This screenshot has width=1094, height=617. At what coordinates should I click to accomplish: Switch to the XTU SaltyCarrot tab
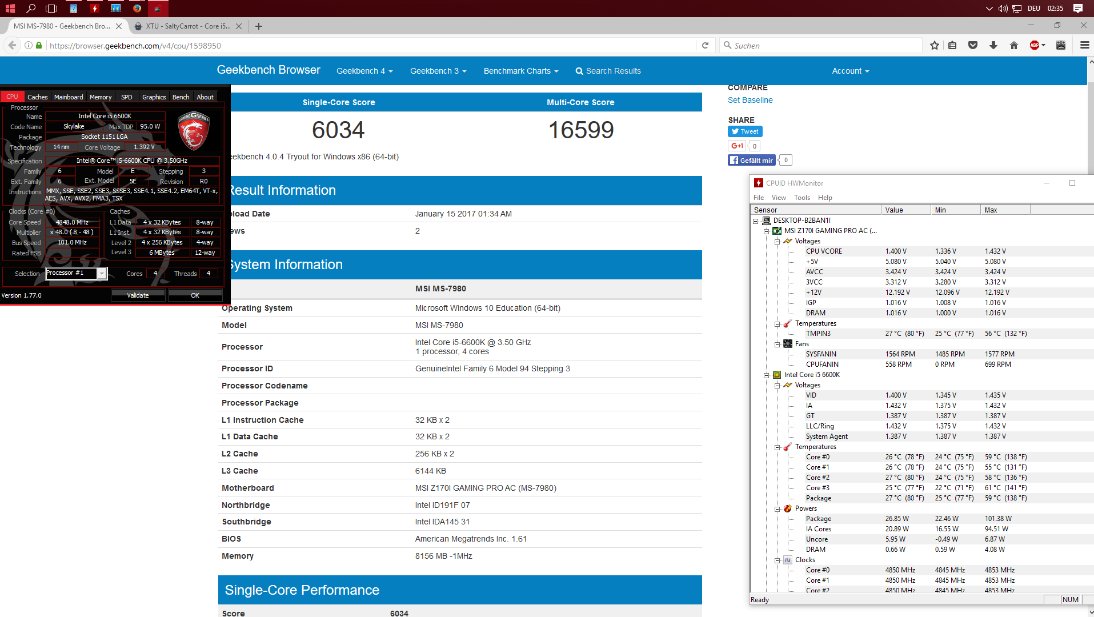coord(188,26)
